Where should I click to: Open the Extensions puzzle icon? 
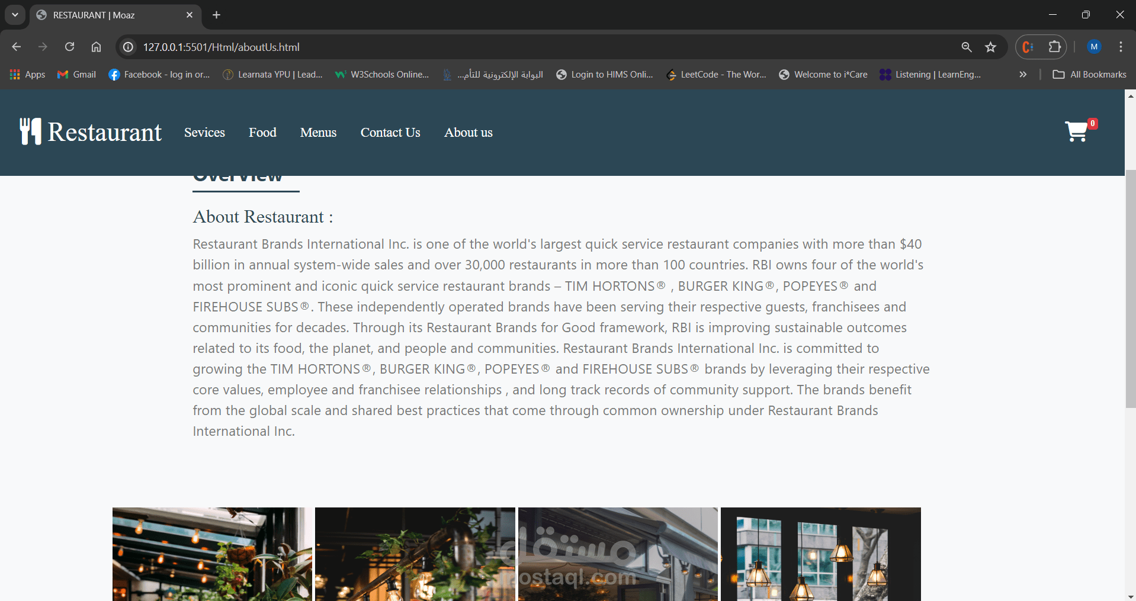point(1055,47)
